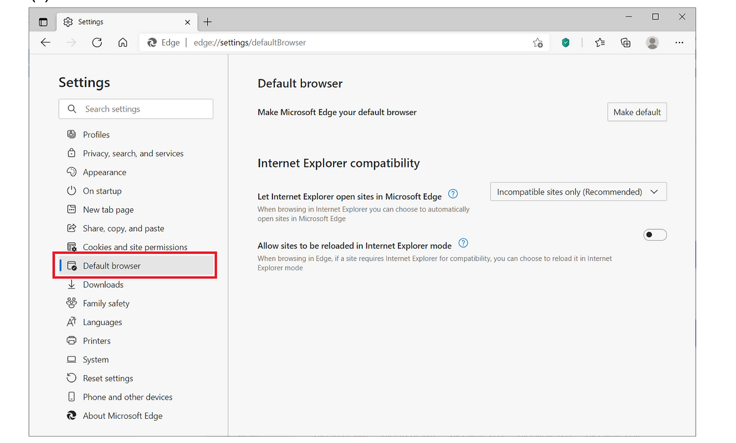736x443 pixels.
Task: Click the vertical tabs icon
Action: tap(43, 22)
